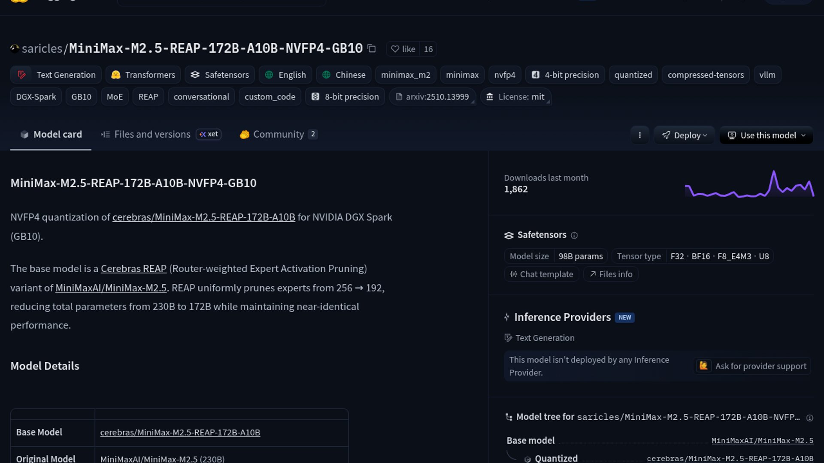The height and width of the screenshot is (463, 824).
Task: View the Chat template
Action: tap(542, 274)
